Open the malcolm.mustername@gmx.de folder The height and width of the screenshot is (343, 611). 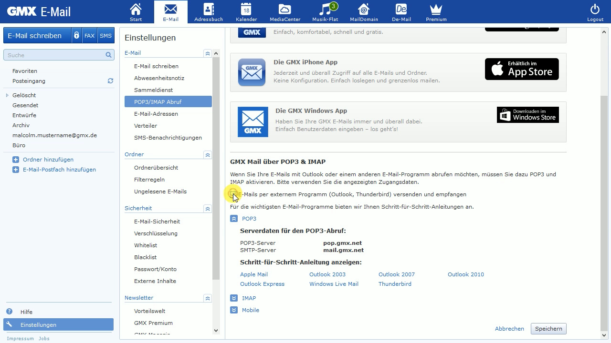point(54,135)
